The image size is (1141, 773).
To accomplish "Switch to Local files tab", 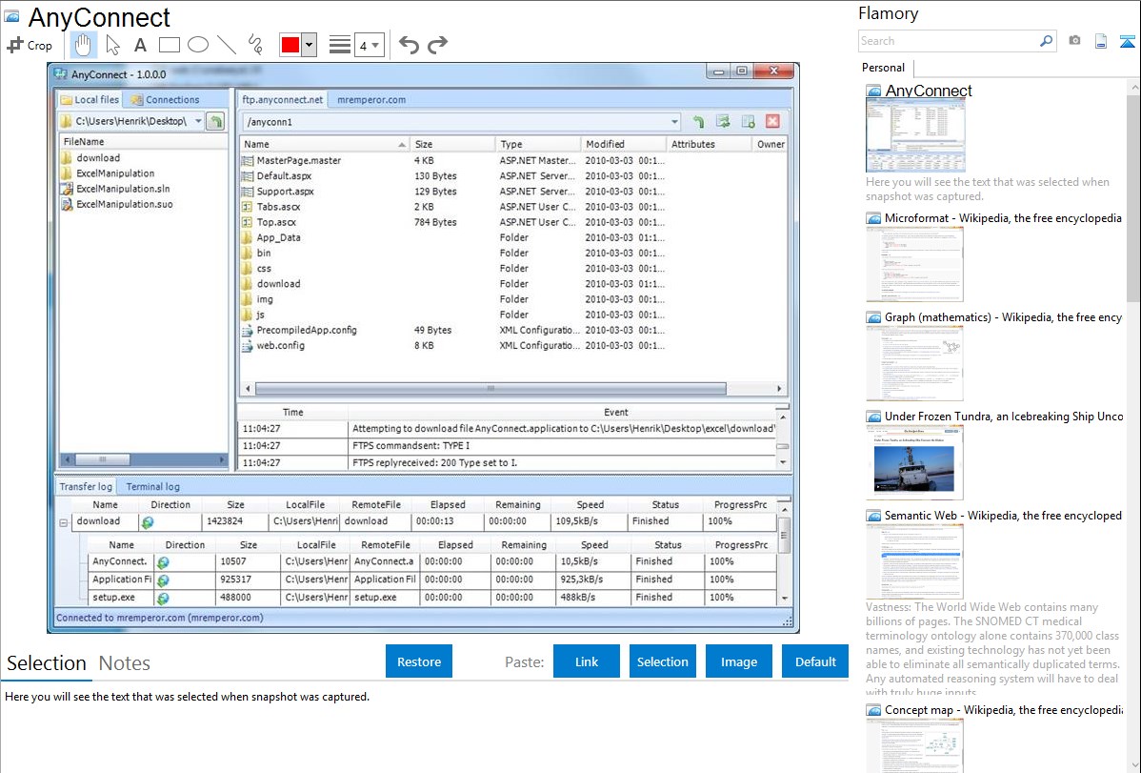I will pyautogui.click(x=90, y=100).
